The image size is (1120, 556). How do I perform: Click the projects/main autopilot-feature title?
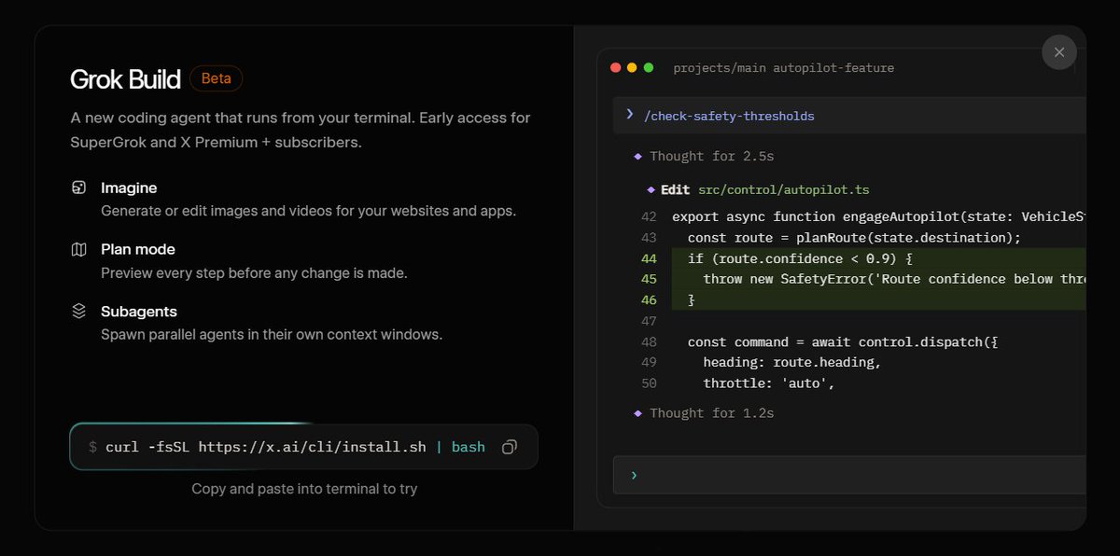point(784,67)
